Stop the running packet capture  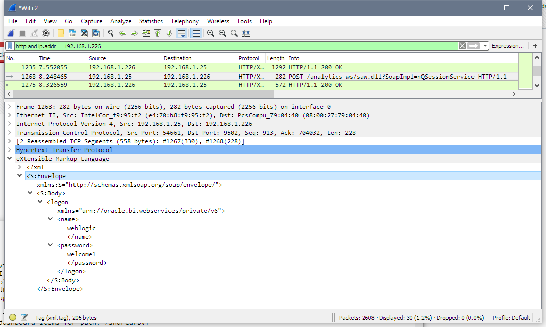[x=22, y=34]
